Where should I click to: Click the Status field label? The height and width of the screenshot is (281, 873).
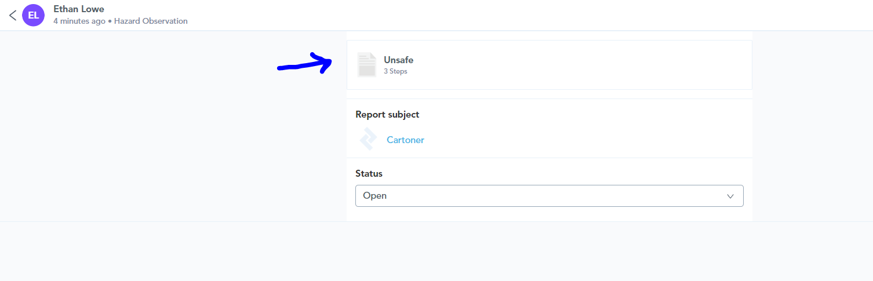click(369, 174)
